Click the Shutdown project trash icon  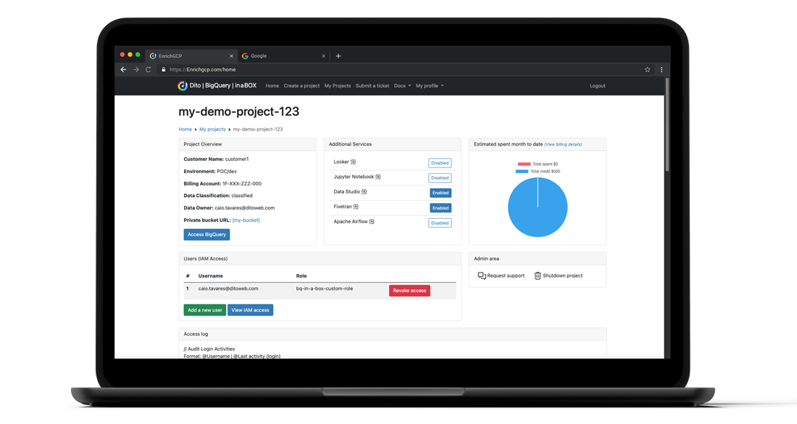[x=538, y=275]
